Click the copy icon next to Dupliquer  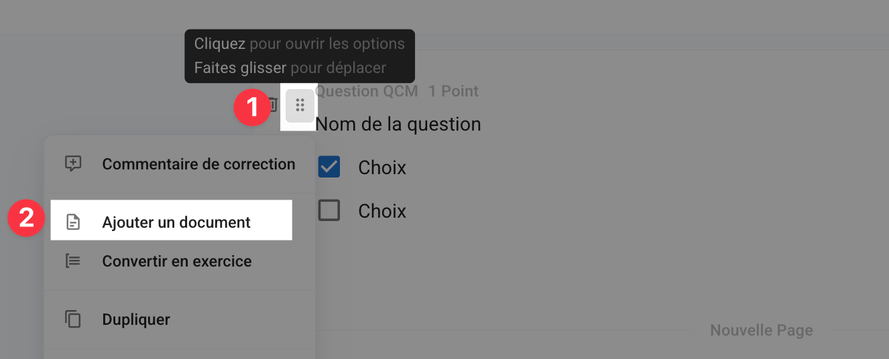(73, 319)
